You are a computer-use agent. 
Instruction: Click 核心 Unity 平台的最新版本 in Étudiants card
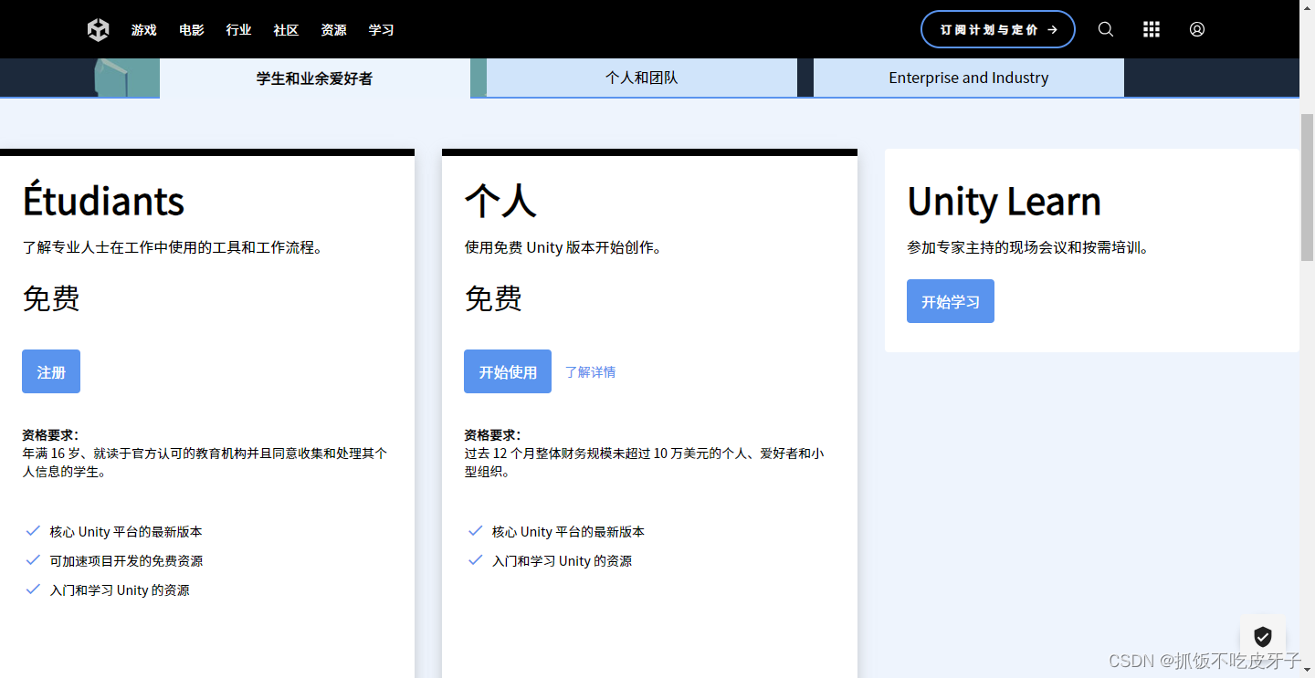coord(126,532)
